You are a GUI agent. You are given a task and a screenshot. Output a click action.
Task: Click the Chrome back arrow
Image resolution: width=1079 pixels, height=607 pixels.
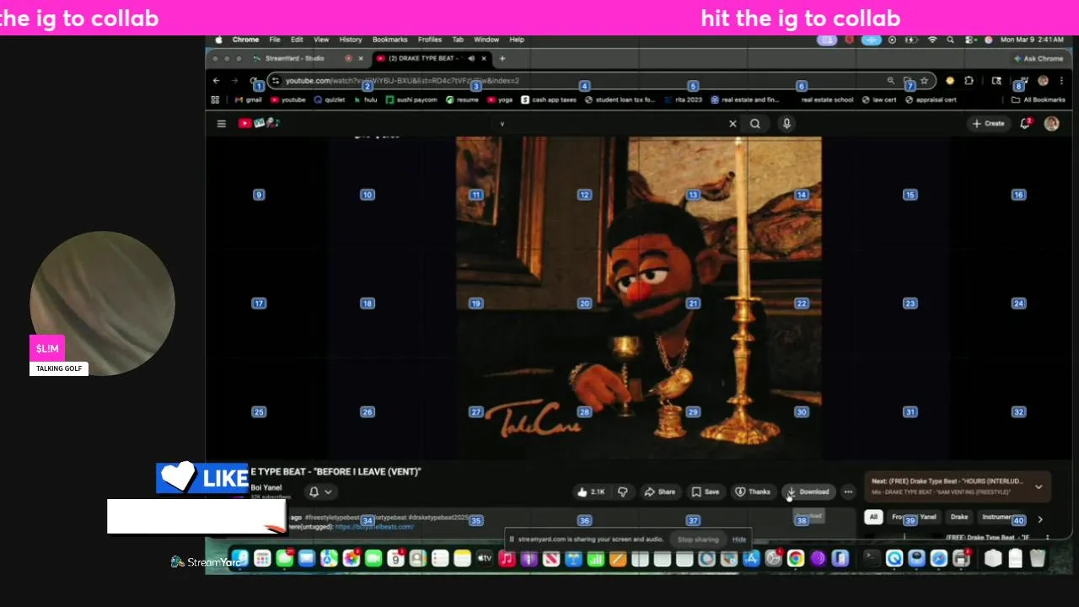coord(217,81)
